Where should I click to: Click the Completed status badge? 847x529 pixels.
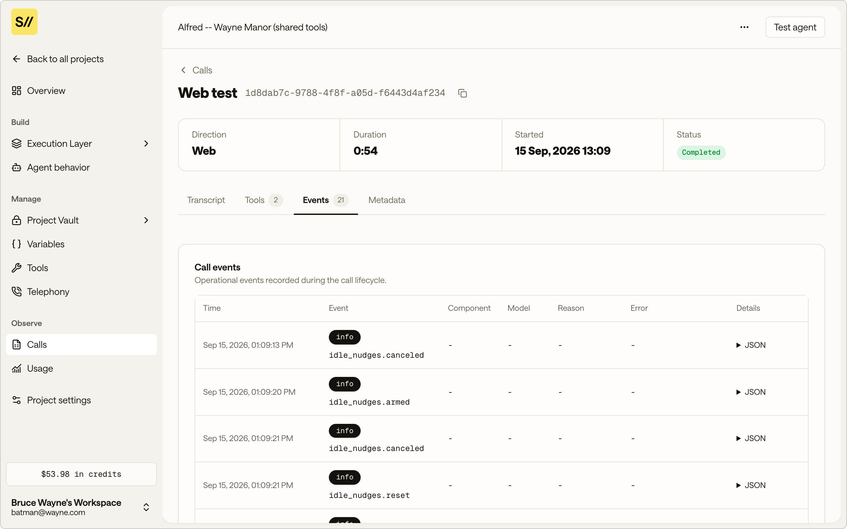click(x=701, y=152)
